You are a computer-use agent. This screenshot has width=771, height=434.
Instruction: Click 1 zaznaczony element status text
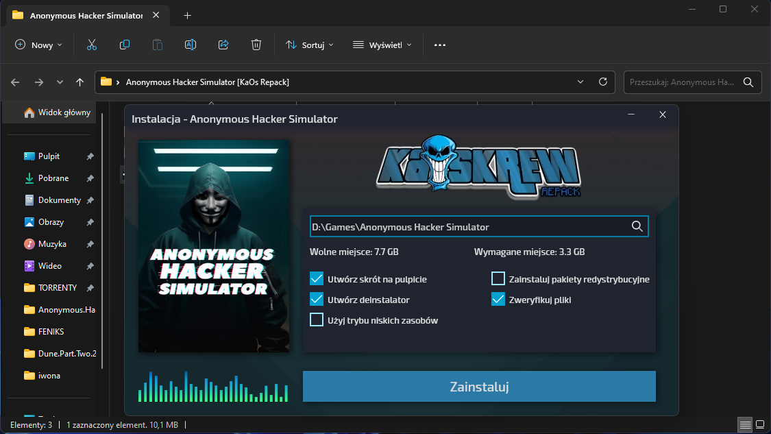[122, 424]
